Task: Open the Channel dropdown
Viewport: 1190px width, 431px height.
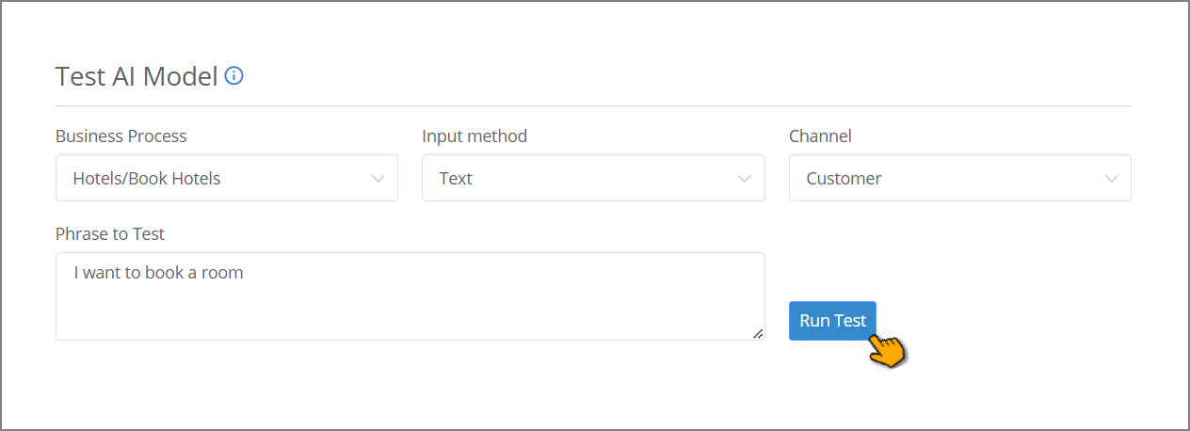Action: (x=960, y=178)
